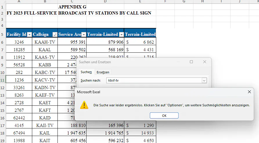259x143 pixels.
Task: Open column D Terrain-Limited filter dropdown
Action: tap(121, 34)
